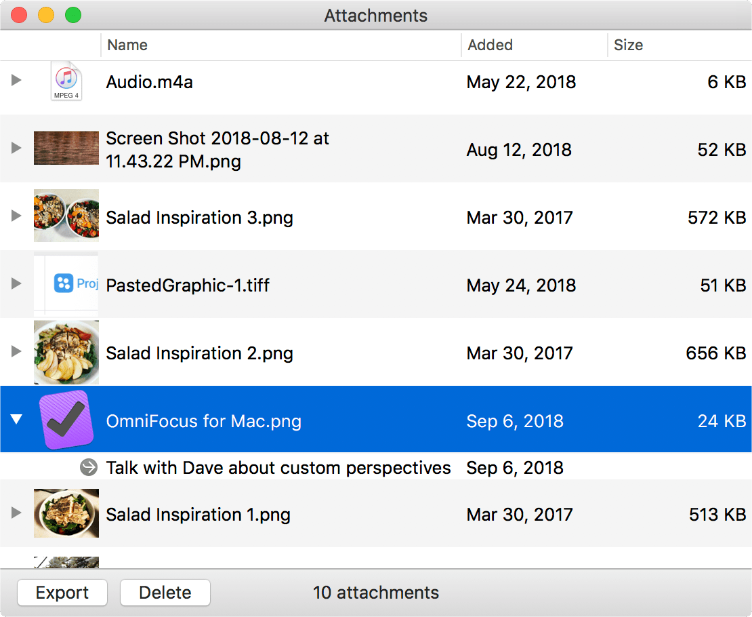Click the 572 KB size value
The height and width of the screenshot is (617, 752).
click(x=717, y=218)
